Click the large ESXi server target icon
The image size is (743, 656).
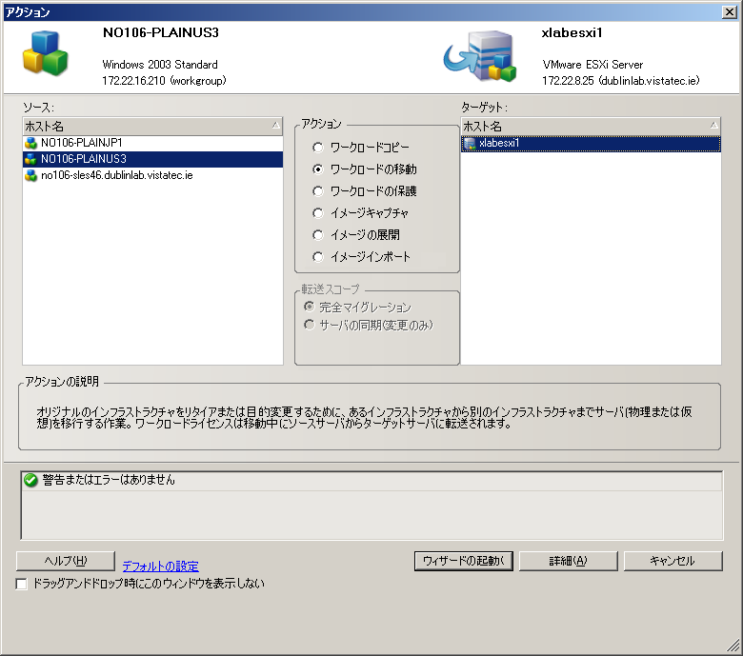coord(480,56)
